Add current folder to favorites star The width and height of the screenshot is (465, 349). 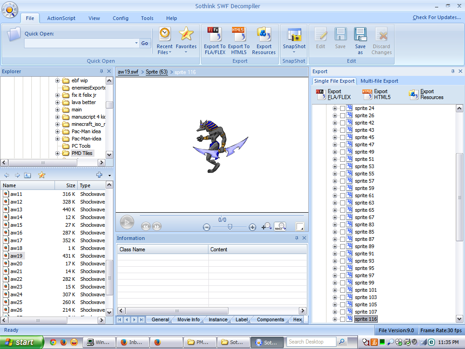point(42,175)
